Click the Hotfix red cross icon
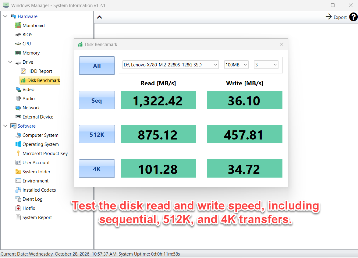The width and height of the screenshot is (358, 258). [18, 208]
